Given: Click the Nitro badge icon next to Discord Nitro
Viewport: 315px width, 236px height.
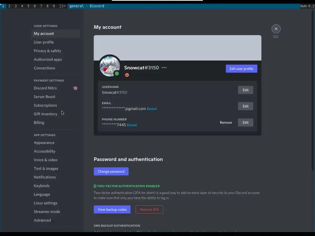Looking at the screenshot, I should (75, 88).
